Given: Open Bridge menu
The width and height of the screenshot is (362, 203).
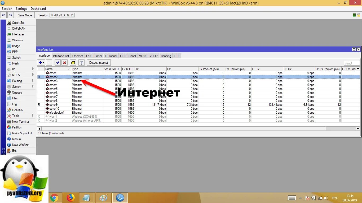Looking at the screenshot, I should (x=16, y=46).
